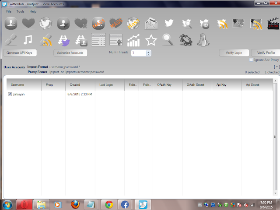Open the hashtag with user icon

point(81,40)
